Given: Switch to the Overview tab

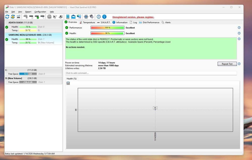Looking at the screenshot, I should pyautogui.click(x=71, y=22).
